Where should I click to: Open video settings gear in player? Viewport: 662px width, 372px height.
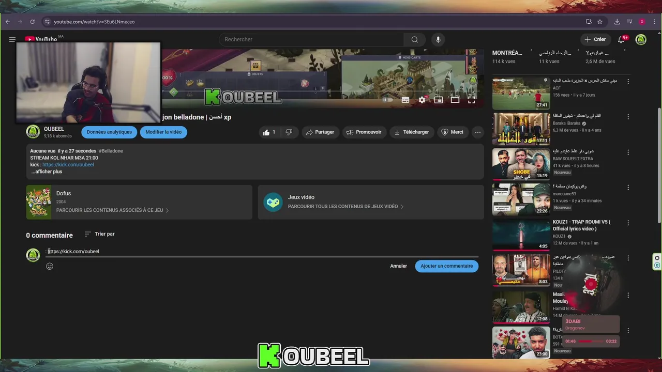pos(422,100)
